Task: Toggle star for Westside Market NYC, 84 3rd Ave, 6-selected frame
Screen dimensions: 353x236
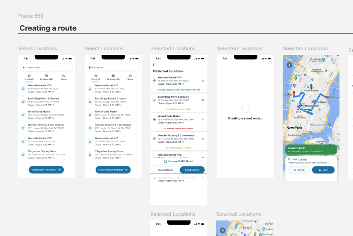Action: pyautogui.click(x=23, y=89)
